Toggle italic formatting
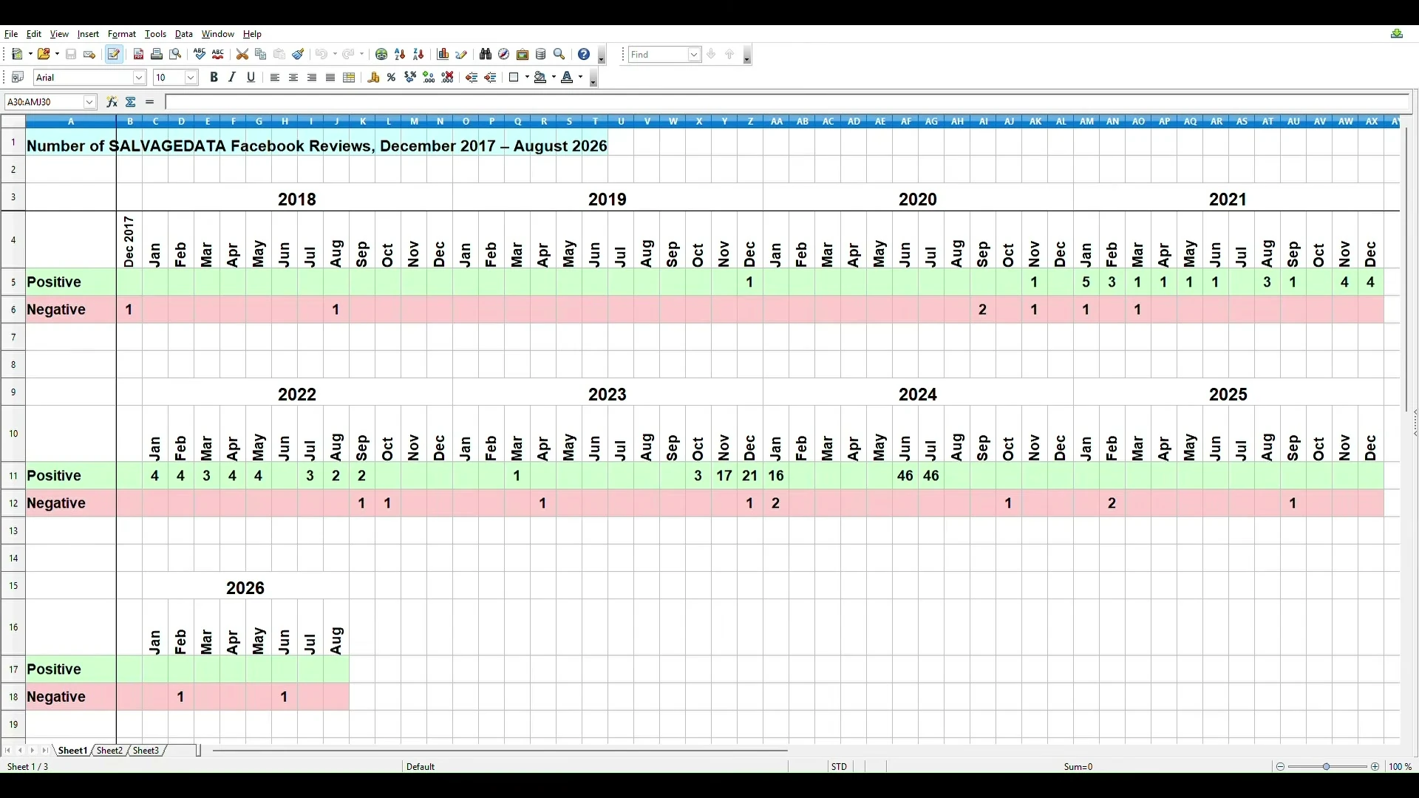Viewport: 1419px width, 798px height. pos(232,78)
